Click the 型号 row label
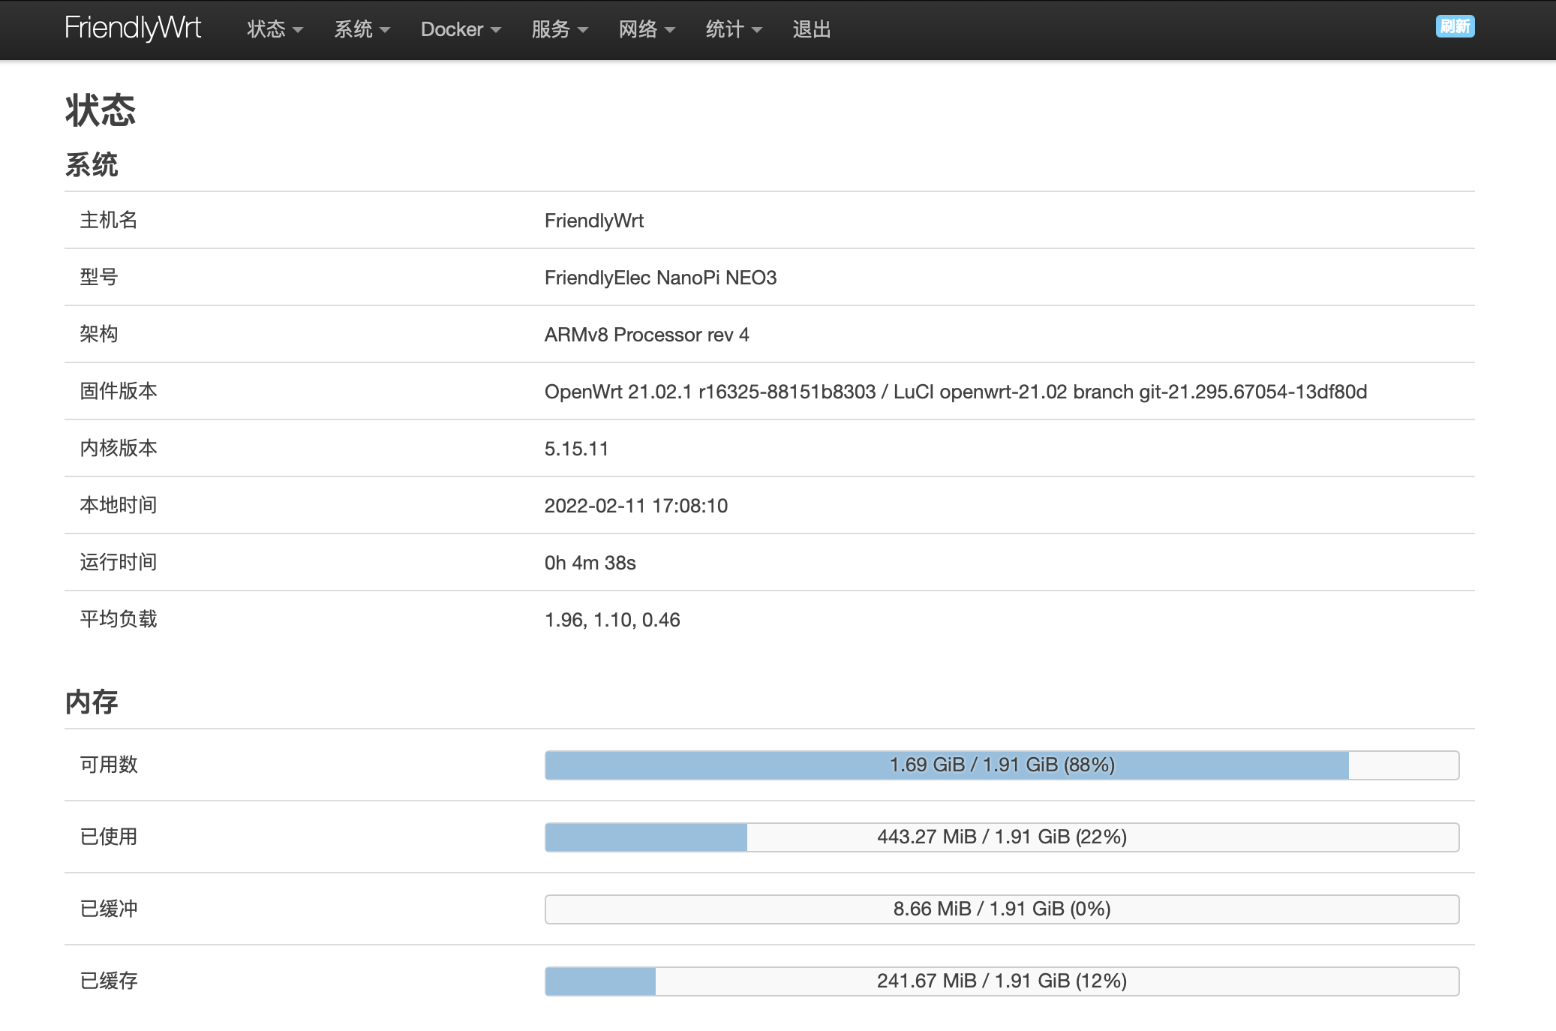 [x=99, y=277]
